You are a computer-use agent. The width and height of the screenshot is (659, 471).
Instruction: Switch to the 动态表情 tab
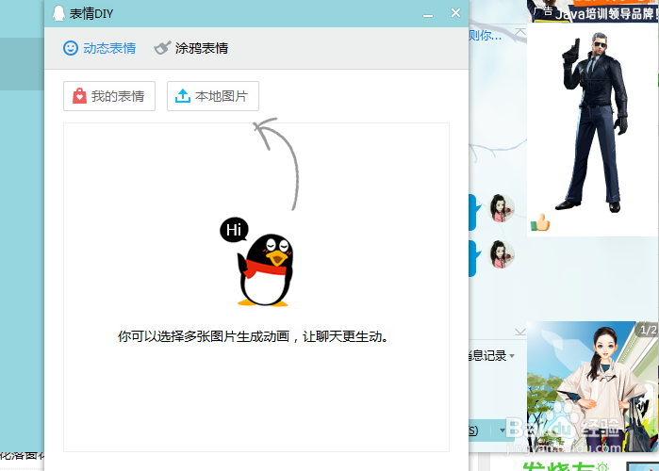point(100,48)
